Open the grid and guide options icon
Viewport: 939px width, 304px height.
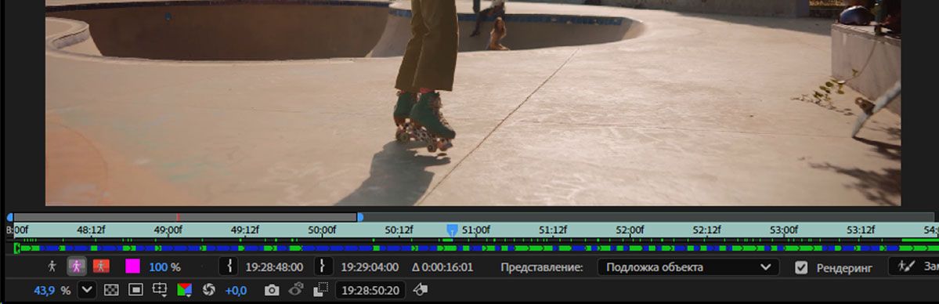[160, 290]
